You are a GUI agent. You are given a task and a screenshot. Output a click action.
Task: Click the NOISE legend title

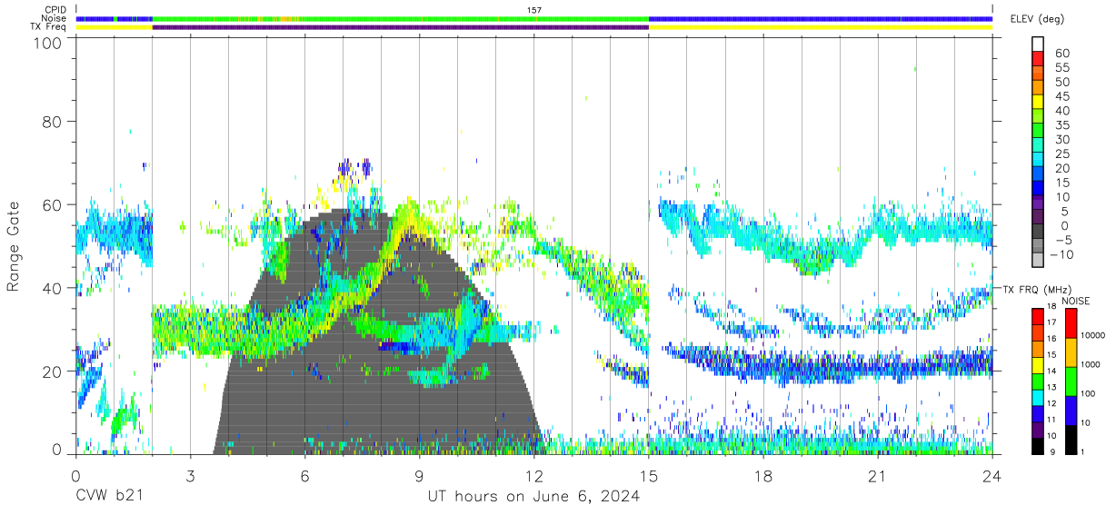pyautogui.click(x=1077, y=301)
